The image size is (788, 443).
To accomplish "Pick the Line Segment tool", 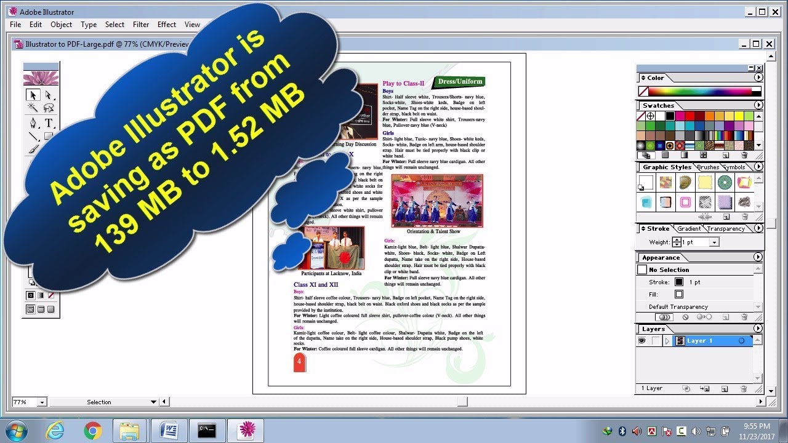I will click(33, 136).
